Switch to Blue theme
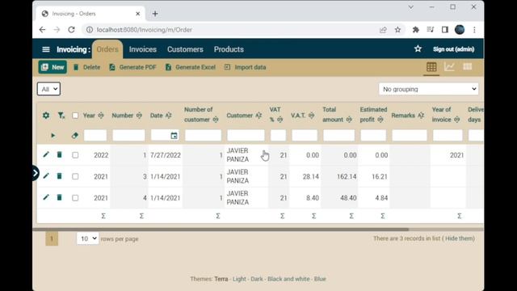The height and width of the screenshot is (291, 517). point(320,279)
